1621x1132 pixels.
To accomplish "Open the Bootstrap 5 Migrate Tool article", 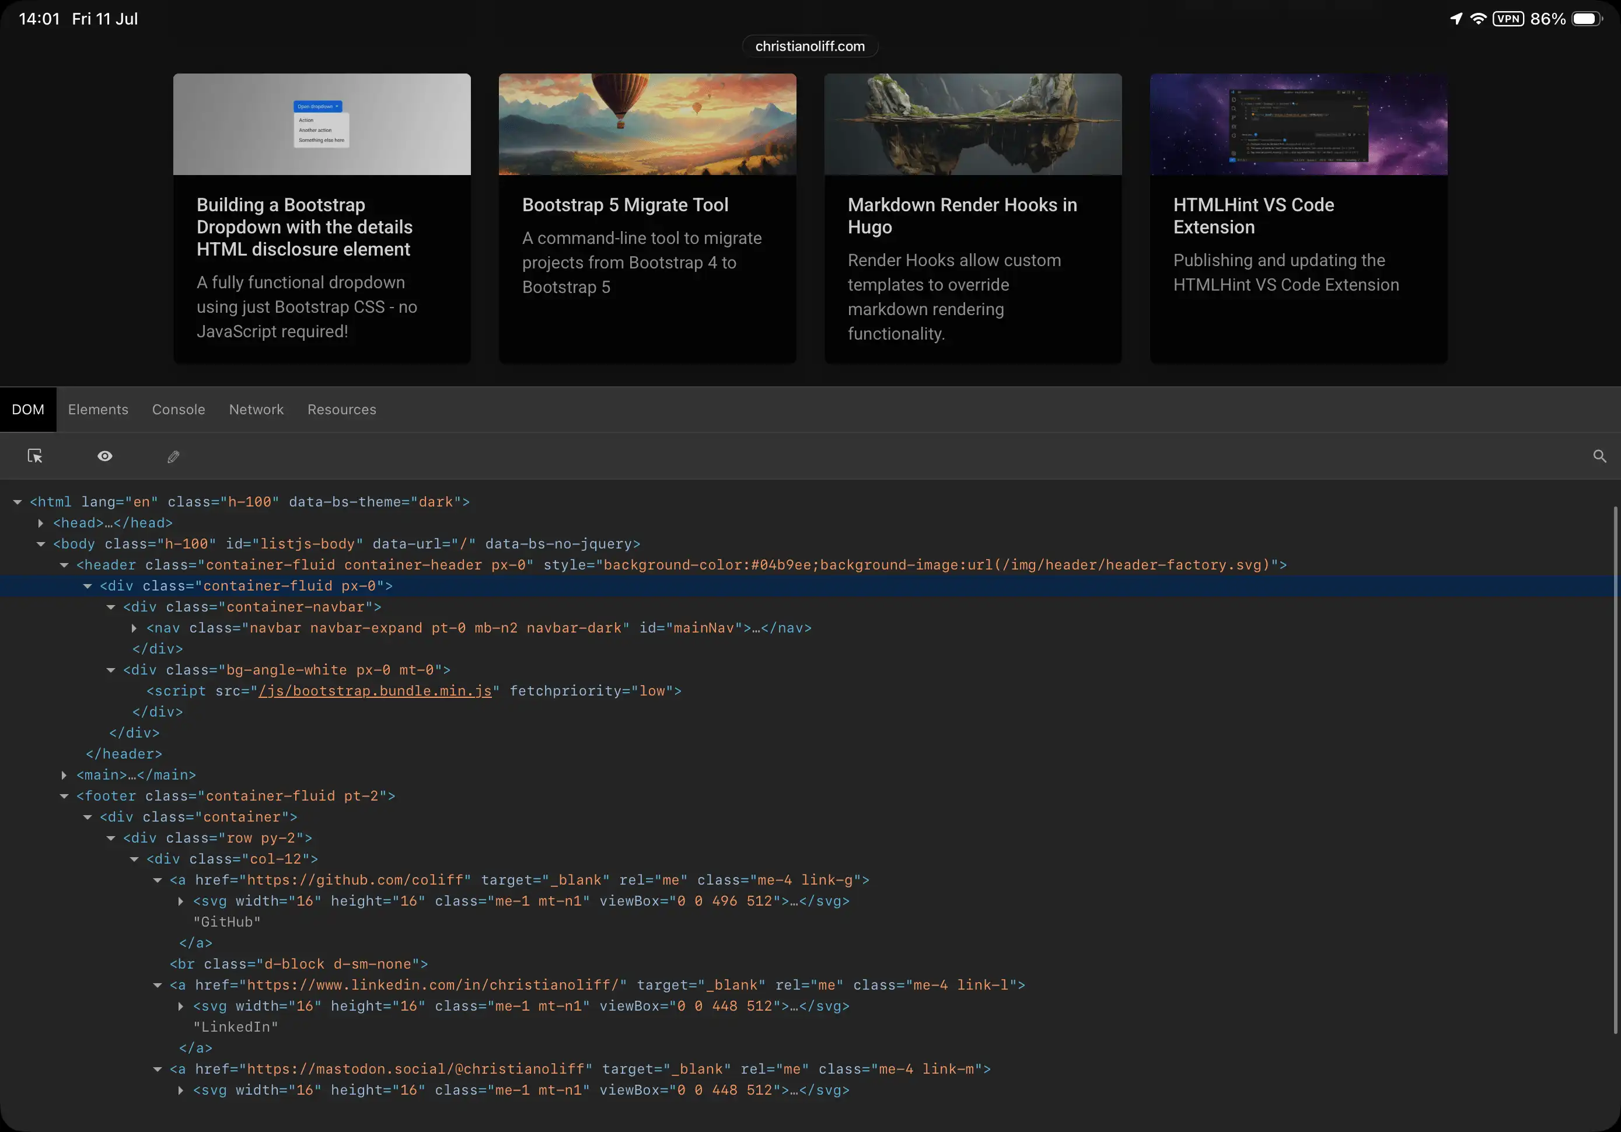I will [625, 205].
